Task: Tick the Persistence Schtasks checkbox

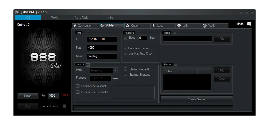Action: coord(78,92)
